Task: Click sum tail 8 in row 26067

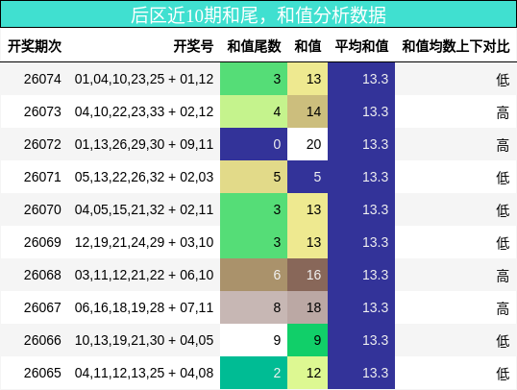Action: tap(254, 307)
